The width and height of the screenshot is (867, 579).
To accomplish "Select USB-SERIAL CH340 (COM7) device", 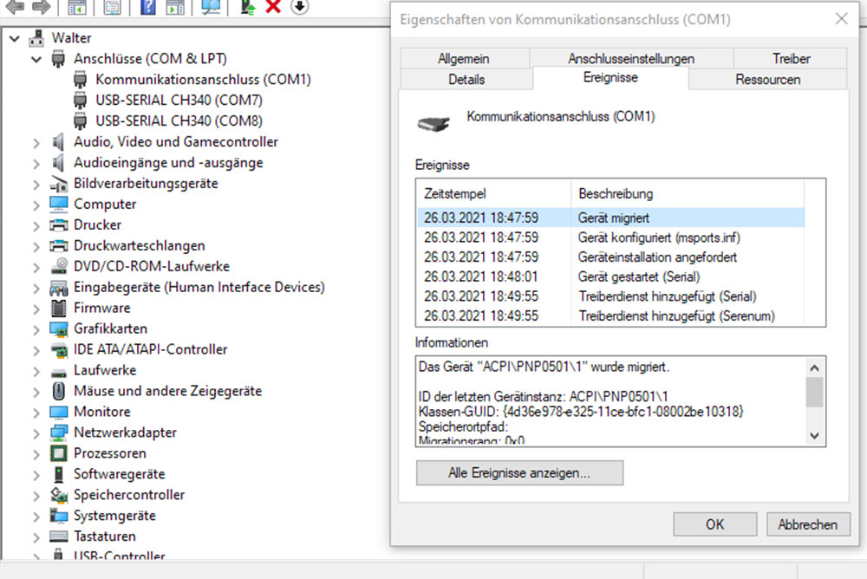I will [179, 100].
